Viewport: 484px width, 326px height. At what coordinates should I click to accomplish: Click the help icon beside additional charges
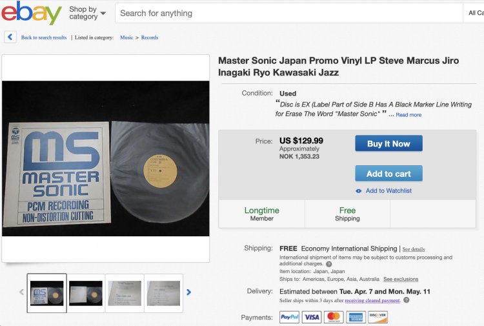329,264
